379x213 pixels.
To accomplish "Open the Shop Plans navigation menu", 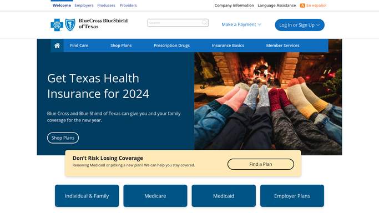I will 121,45.
